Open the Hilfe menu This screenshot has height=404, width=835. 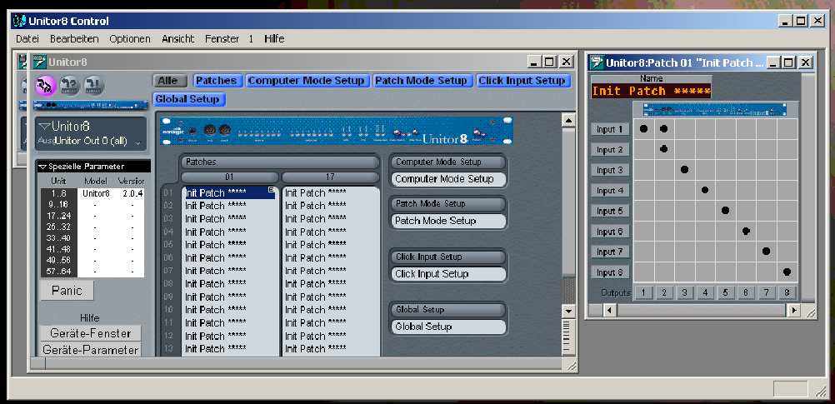point(274,39)
